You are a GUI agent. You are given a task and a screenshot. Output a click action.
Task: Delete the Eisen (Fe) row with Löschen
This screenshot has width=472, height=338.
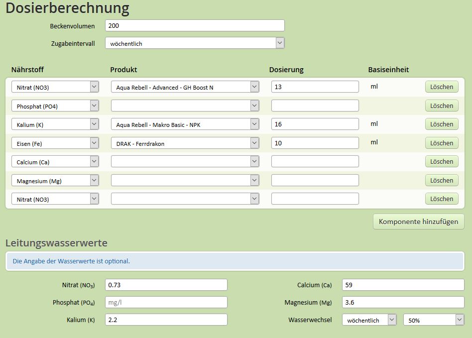pos(442,143)
